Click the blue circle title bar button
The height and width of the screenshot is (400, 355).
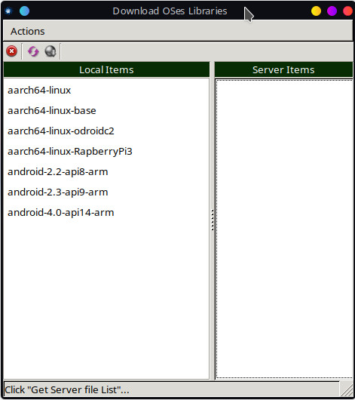point(24,11)
